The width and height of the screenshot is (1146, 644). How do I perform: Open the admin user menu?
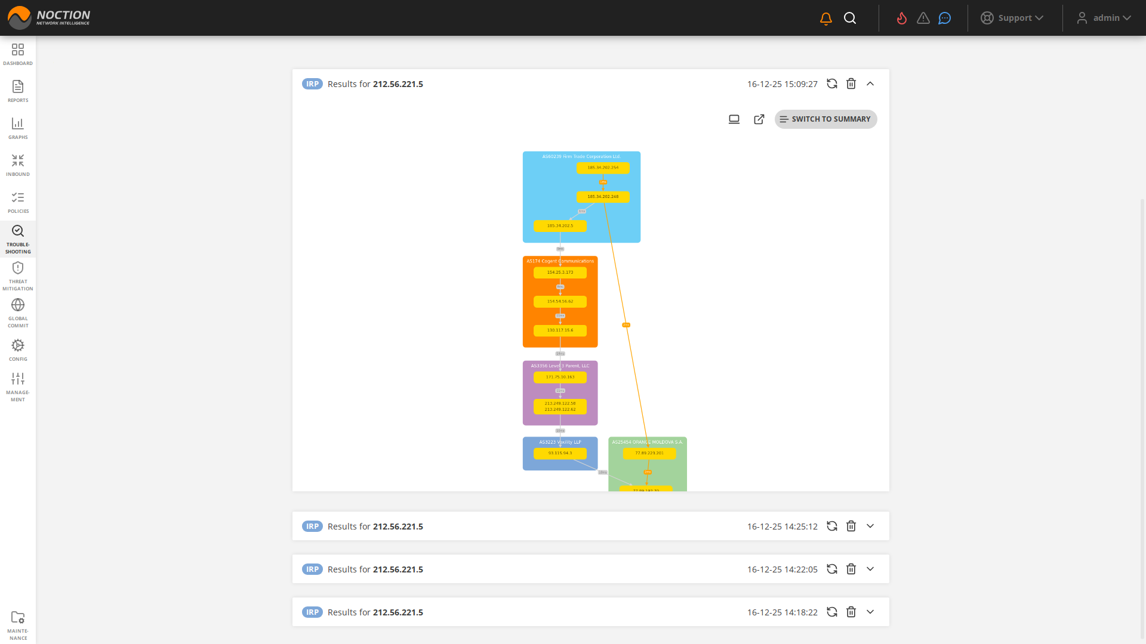[x=1104, y=18]
